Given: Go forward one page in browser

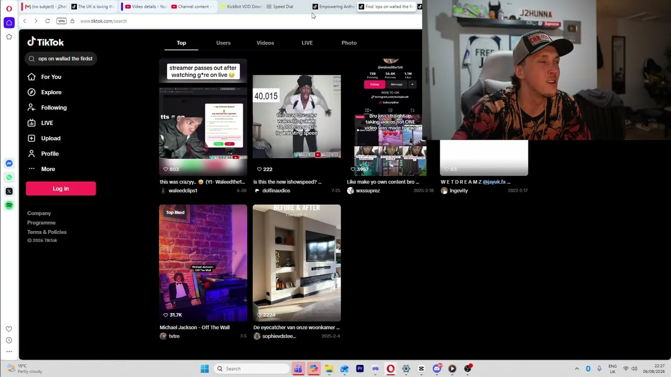Looking at the screenshot, I should [36, 21].
